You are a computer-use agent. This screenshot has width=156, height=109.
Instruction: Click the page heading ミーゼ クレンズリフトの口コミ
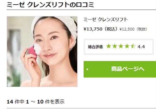pyautogui.click(x=50, y=5)
